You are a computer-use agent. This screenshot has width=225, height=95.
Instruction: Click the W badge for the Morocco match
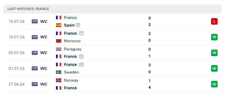click(214, 37)
